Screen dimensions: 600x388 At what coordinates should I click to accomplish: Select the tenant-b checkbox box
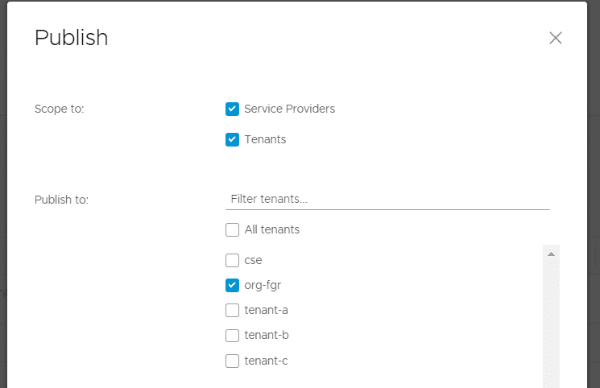point(232,336)
